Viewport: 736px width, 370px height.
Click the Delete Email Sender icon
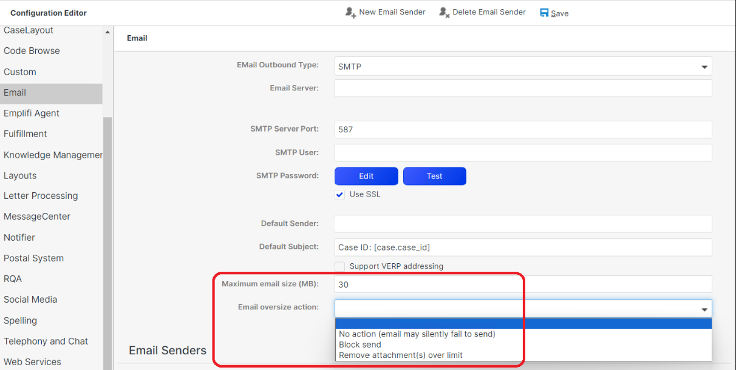pos(445,13)
